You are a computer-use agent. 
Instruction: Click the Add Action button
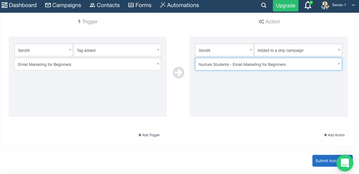pos(334,135)
